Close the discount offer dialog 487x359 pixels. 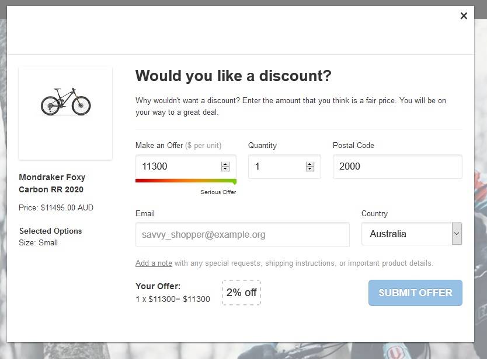click(464, 16)
